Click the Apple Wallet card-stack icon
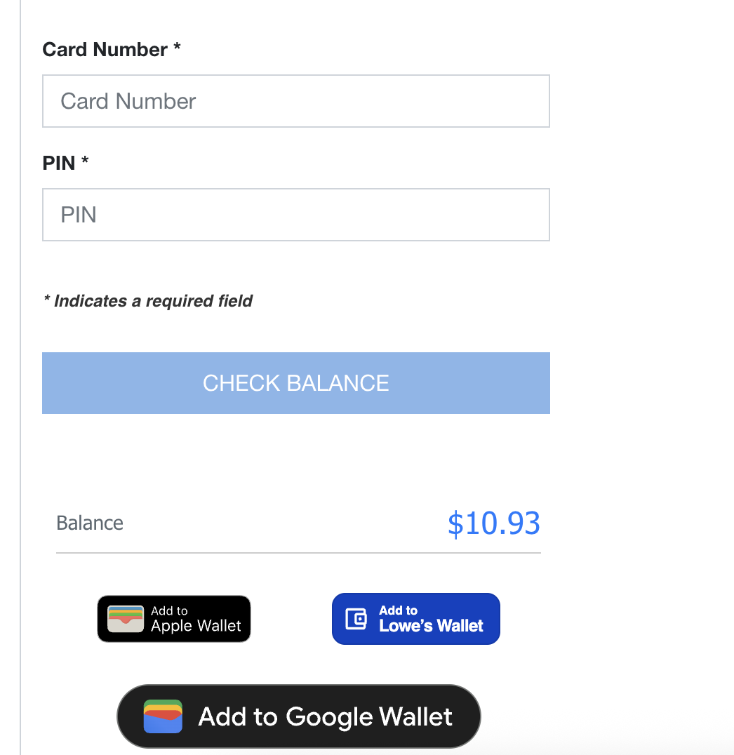The image size is (734, 755). point(126,619)
